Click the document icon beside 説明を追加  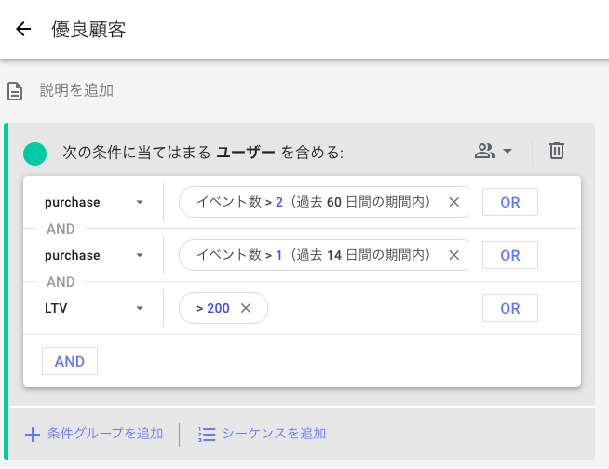(15, 91)
